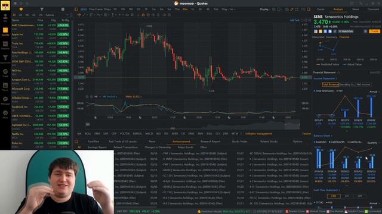Enable the RSI indicator
The height and width of the screenshot is (214, 382).
pyautogui.click(x=166, y=134)
